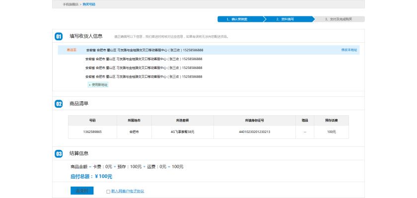Image resolution: width=417 pixels, height=198 pixels.
Task: Click the 赠品 column header
Action: pos(305,121)
